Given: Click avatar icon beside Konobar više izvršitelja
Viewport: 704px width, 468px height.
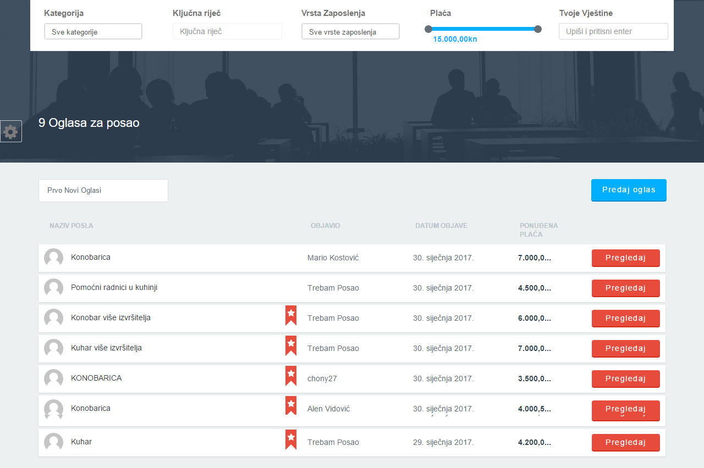Looking at the screenshot, I should 53,318.
